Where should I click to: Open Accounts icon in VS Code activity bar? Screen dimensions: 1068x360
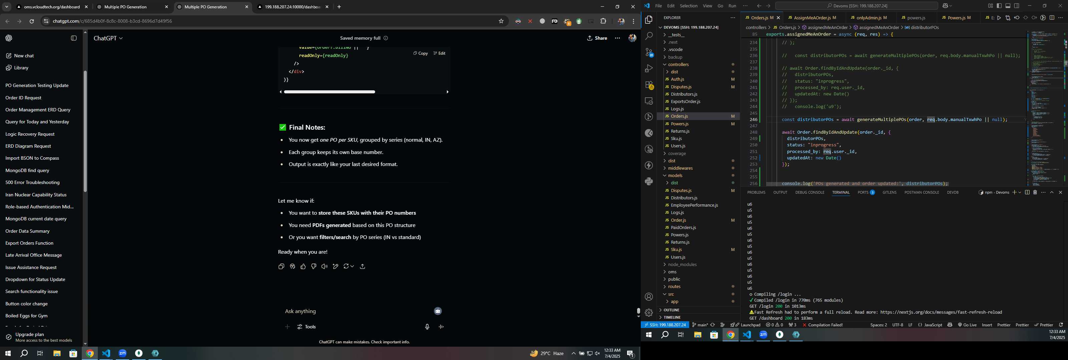pos(649,297)
